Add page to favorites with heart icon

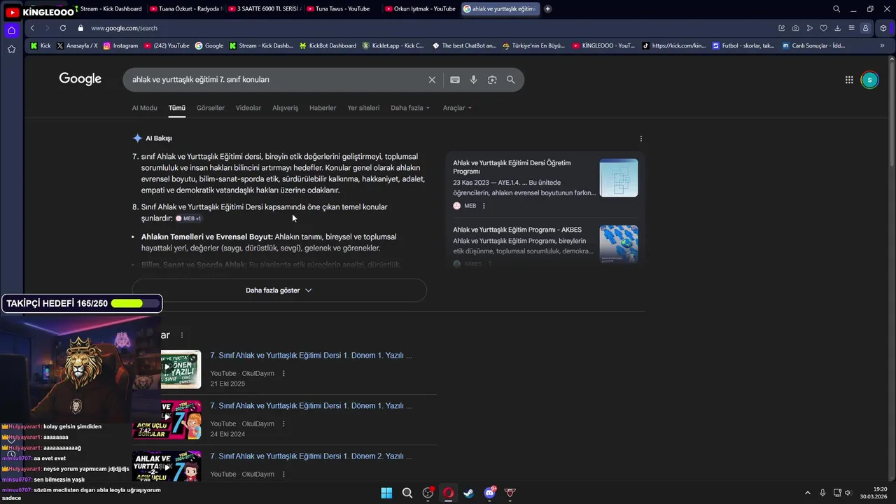click(824, 28)
